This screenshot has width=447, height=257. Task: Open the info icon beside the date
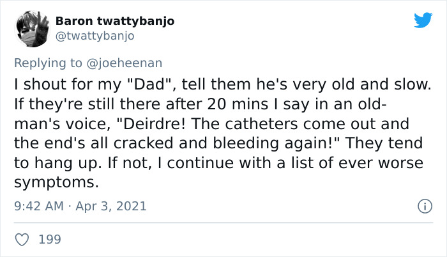(x=423, y=206)
